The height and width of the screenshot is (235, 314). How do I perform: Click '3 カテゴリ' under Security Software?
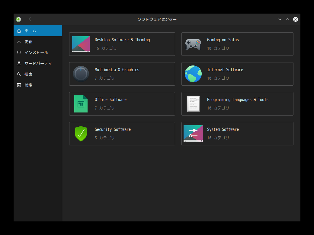[105, 138]
